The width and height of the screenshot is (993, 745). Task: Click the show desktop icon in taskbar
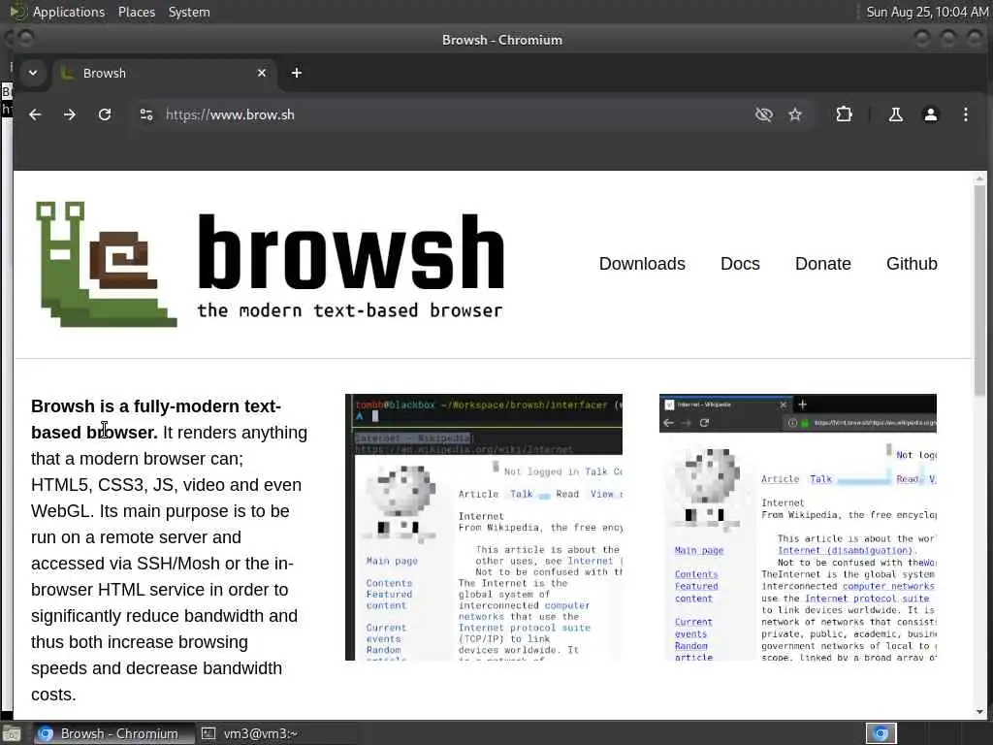coord(12,734)
